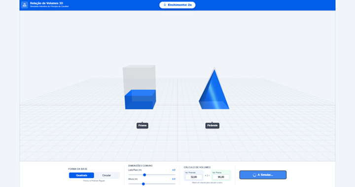Screen dimensions: 355x187
Task: Click the CÁLCULO DE VOLUMES heading
Action: 197,167
